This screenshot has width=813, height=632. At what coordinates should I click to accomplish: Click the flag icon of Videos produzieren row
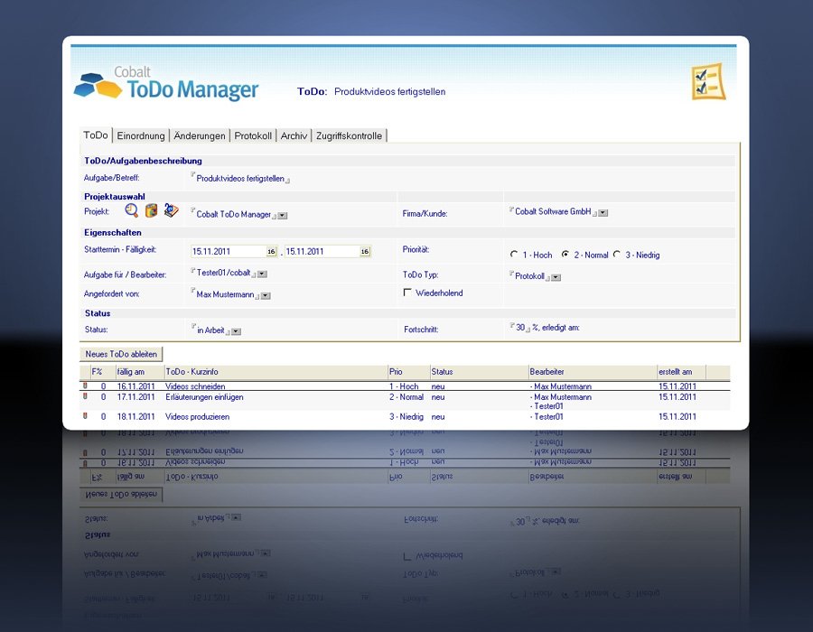pyautogui.click(x=86, y=416)
